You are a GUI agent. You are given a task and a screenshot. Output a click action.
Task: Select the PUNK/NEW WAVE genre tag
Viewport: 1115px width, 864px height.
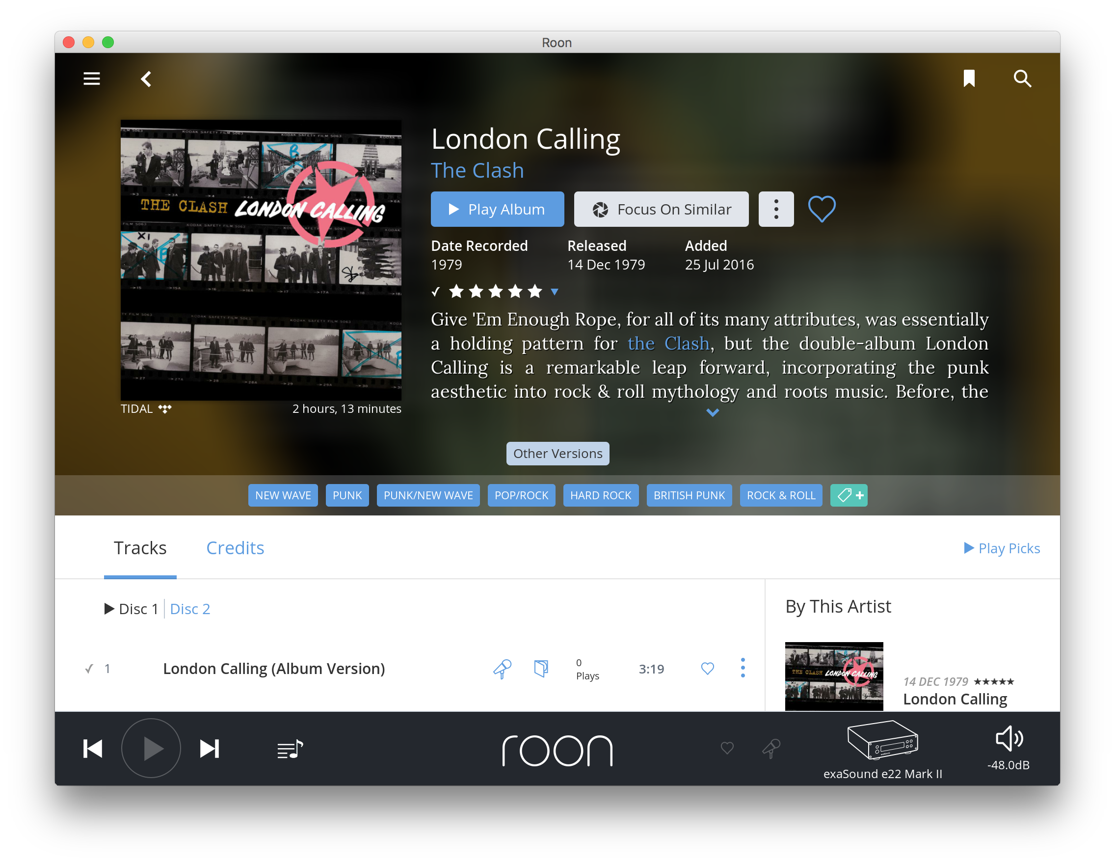[x=428, y=495]
